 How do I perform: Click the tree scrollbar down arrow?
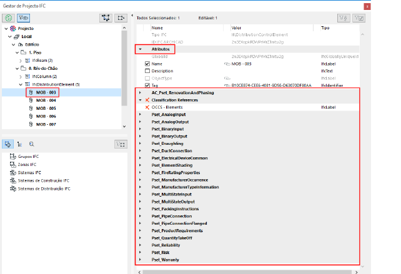pos(124,126)
